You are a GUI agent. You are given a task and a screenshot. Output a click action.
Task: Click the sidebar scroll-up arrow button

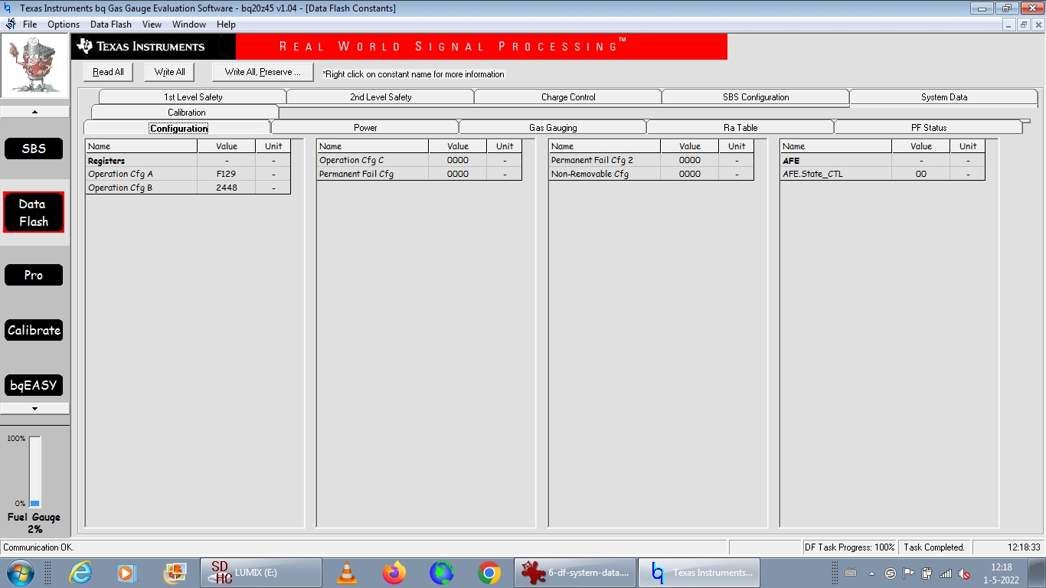tap(34, 112)
